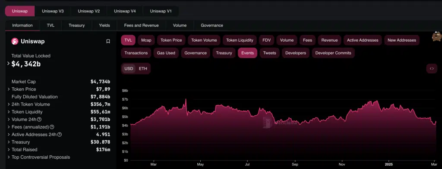
Task: Expand the Volume 24h row
Action: pyautogui.click(x=9, y=119)
